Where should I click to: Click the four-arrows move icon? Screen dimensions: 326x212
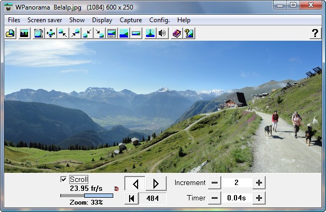click(x=51, y=33)
